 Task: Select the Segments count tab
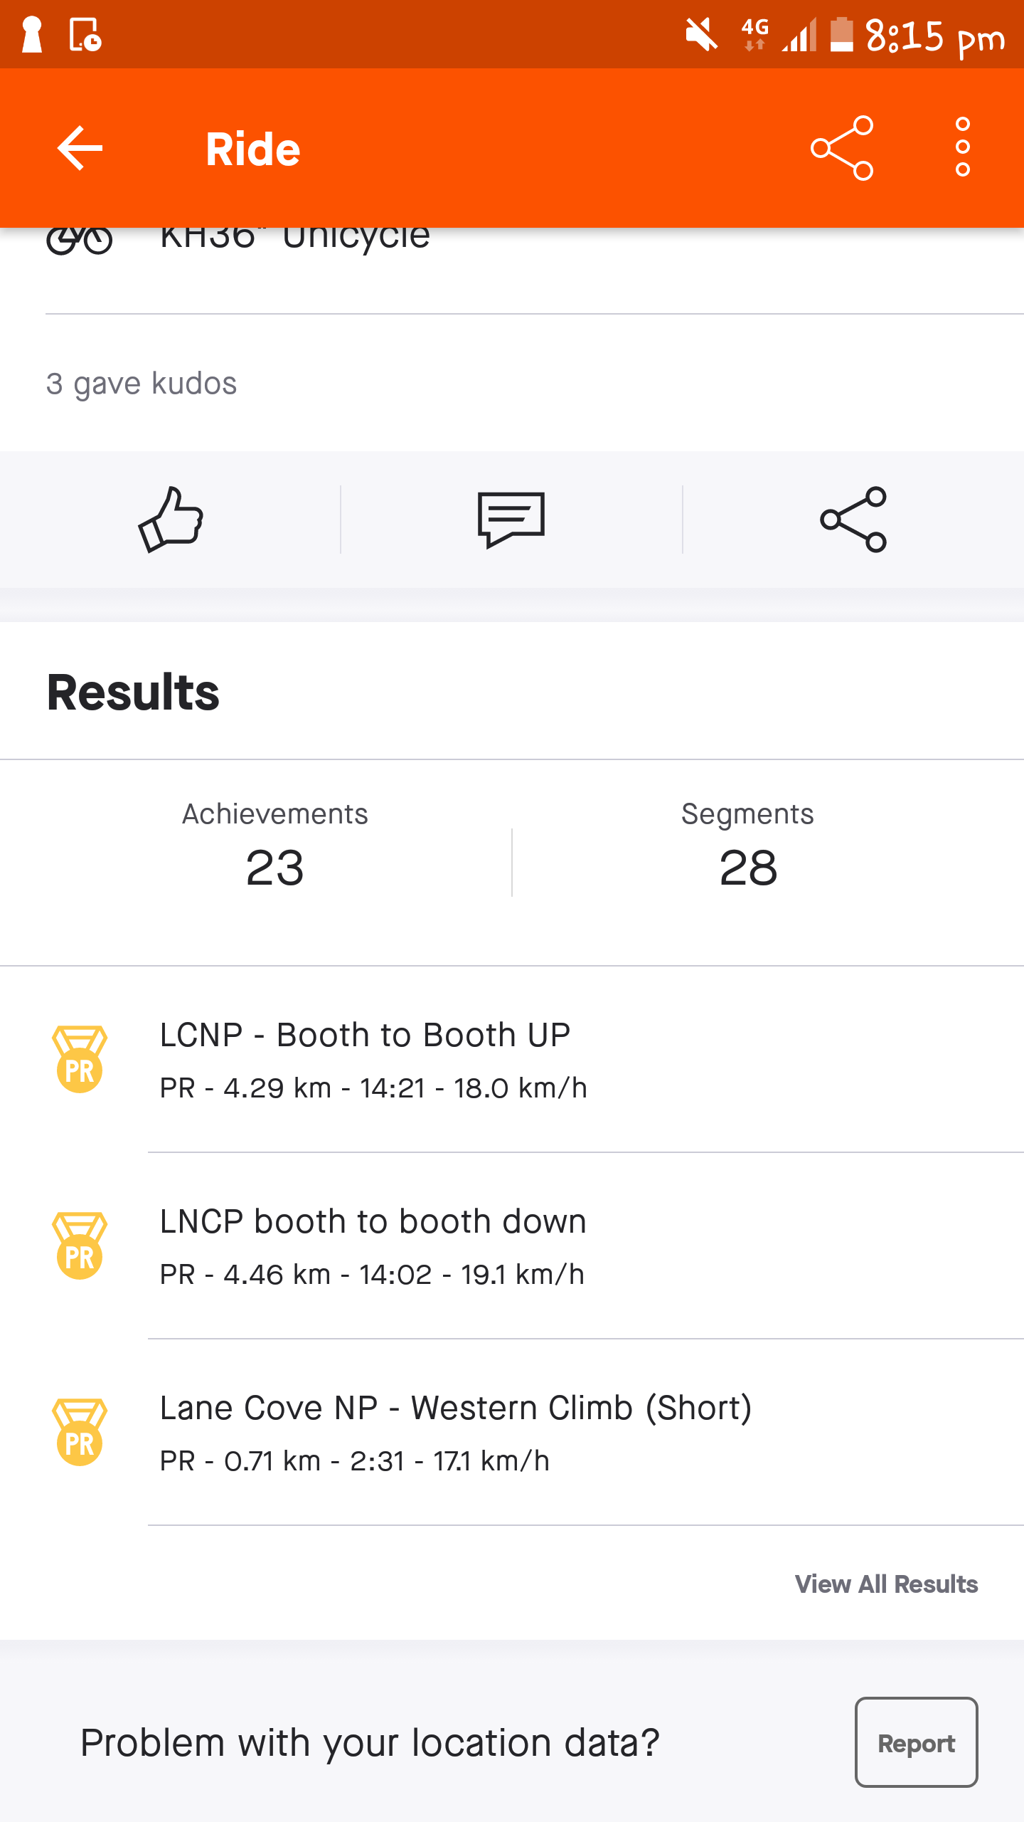pyautogui.click(x=747, y=847)
